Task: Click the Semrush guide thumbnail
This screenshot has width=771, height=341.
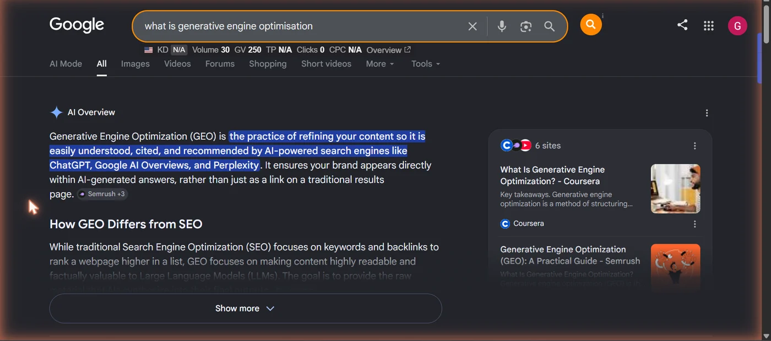Action: pos(676,267)
